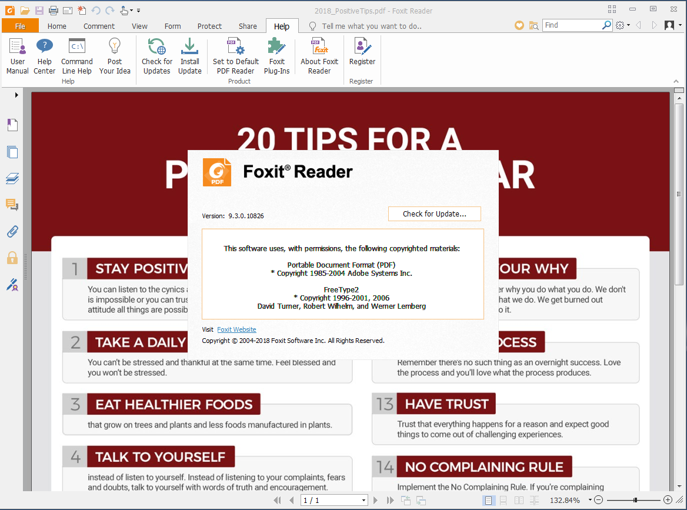Viewport: 687px width, 510px height.
Task: Expand the search settings gear dropdown
Action: [622, 25]
